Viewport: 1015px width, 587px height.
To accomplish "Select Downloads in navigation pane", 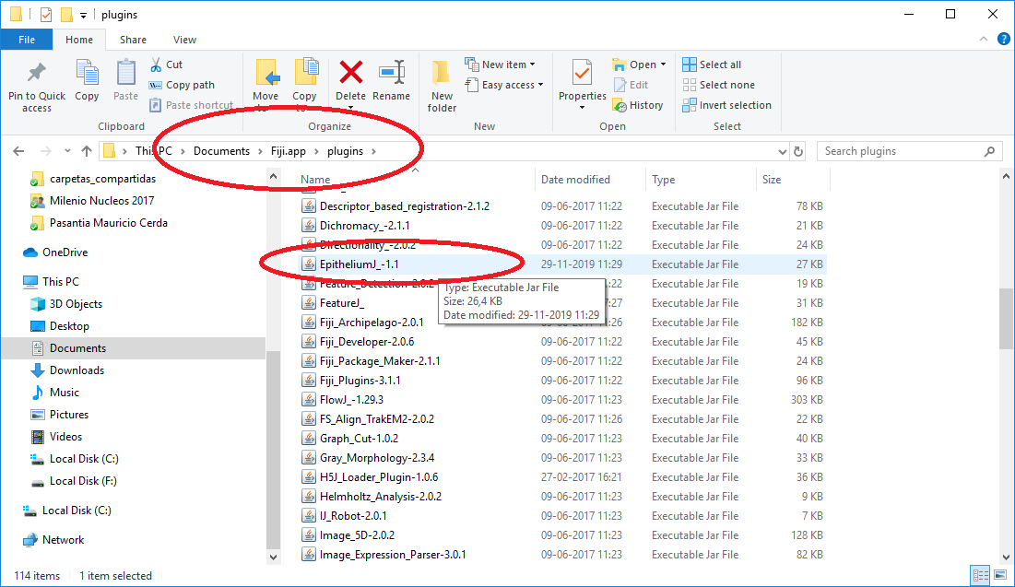I will point(77,370).
